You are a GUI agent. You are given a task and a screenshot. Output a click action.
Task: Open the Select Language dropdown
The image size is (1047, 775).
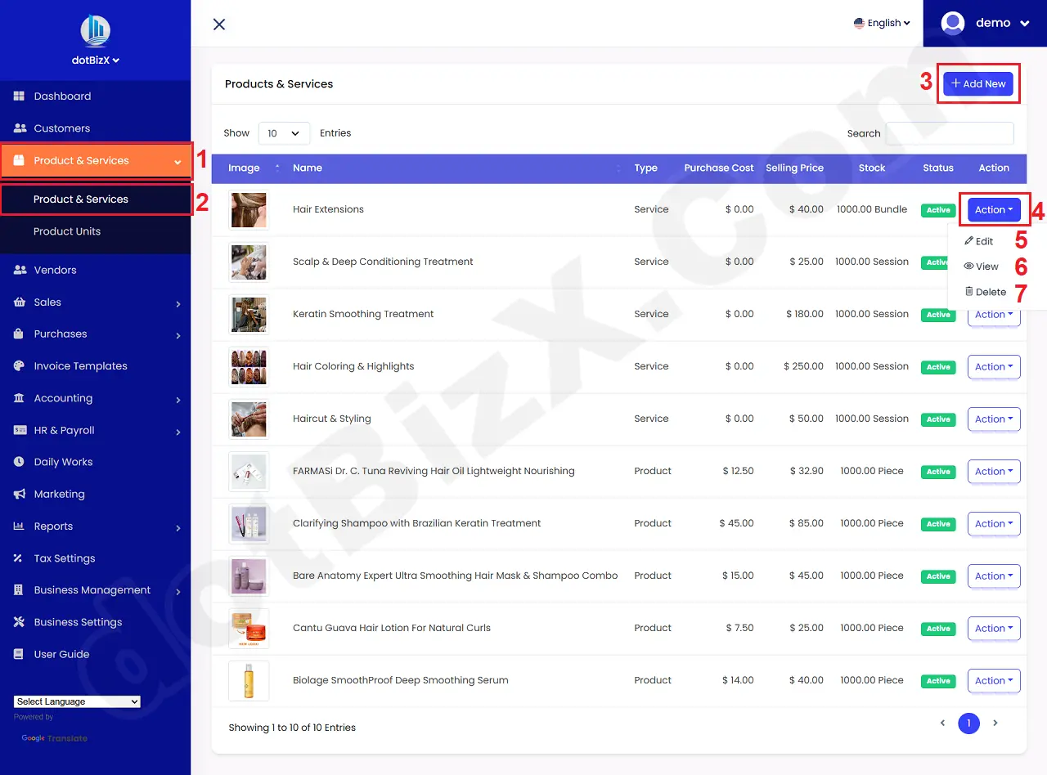pyautogui.click(x=76, y=701)
